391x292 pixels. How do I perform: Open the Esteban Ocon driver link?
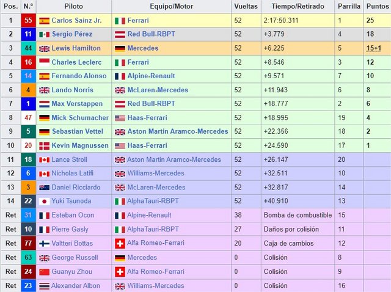(x=73, y=215)
